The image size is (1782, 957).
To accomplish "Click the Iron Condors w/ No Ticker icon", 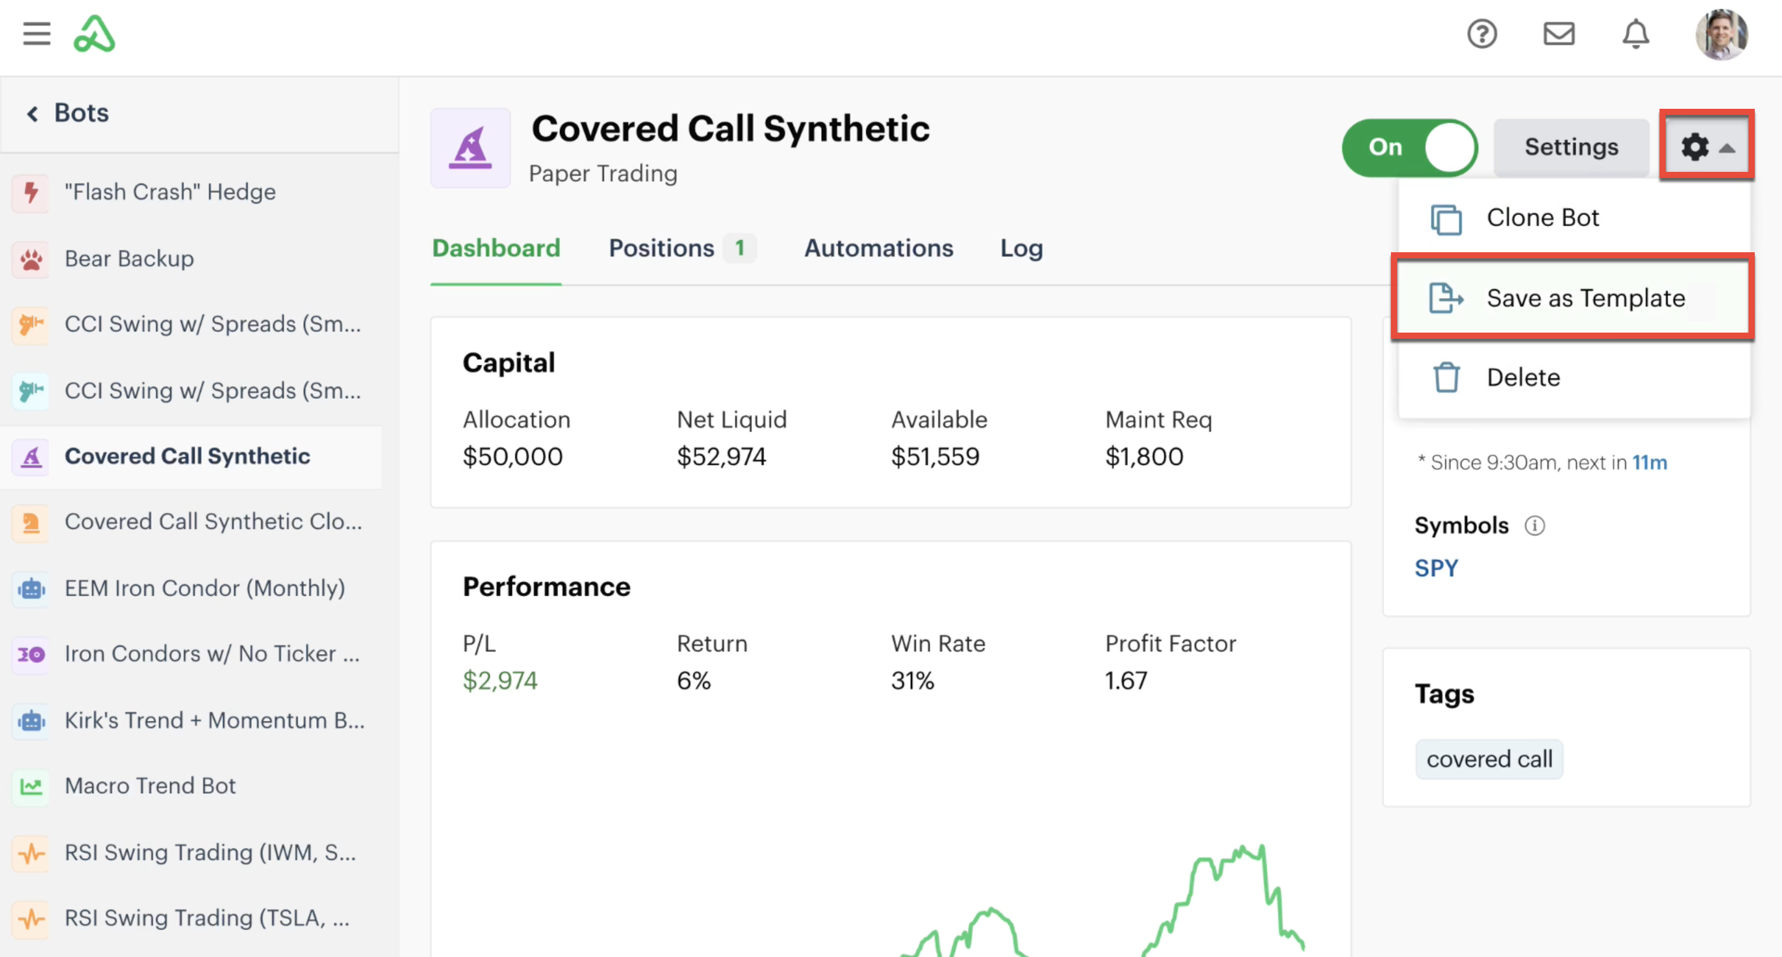I will (31, 654).
